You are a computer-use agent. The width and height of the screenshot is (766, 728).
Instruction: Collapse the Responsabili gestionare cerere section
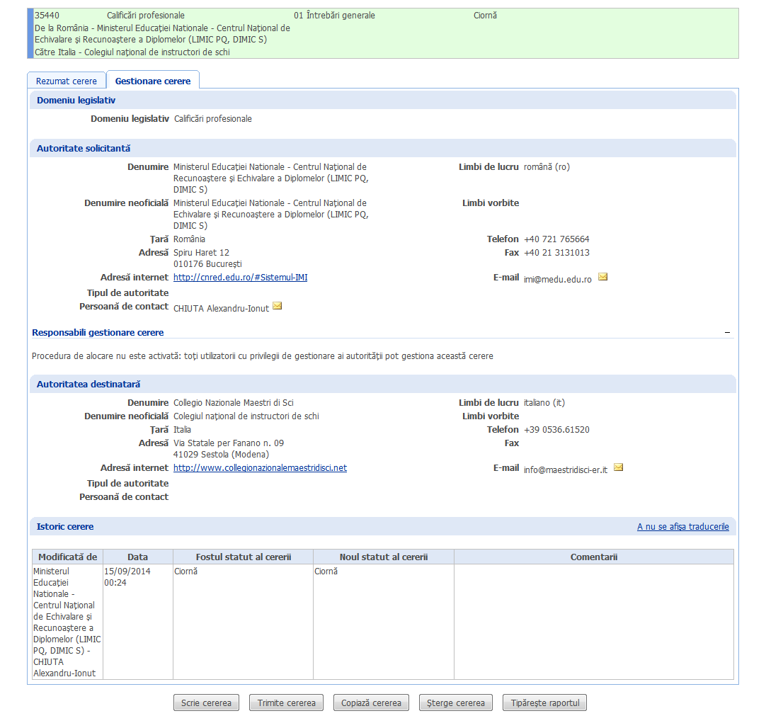tap(727, 332)
